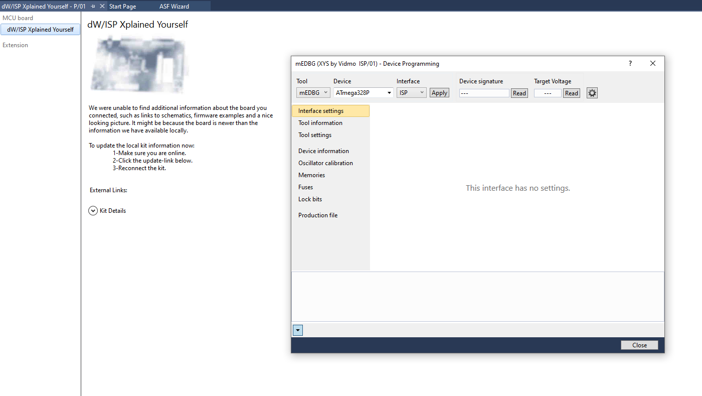Viewport: 702px width, 396px height.
Task: Select Lock bits in the side list
Action: 310,199
